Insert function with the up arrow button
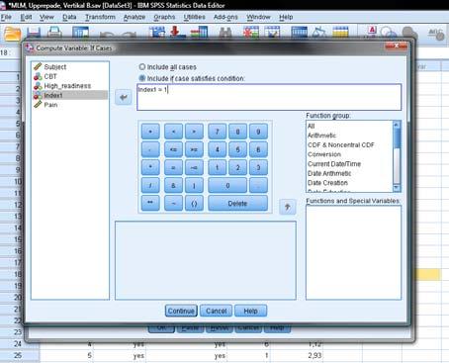Screen dimensions: 449x363 (288, 207)
